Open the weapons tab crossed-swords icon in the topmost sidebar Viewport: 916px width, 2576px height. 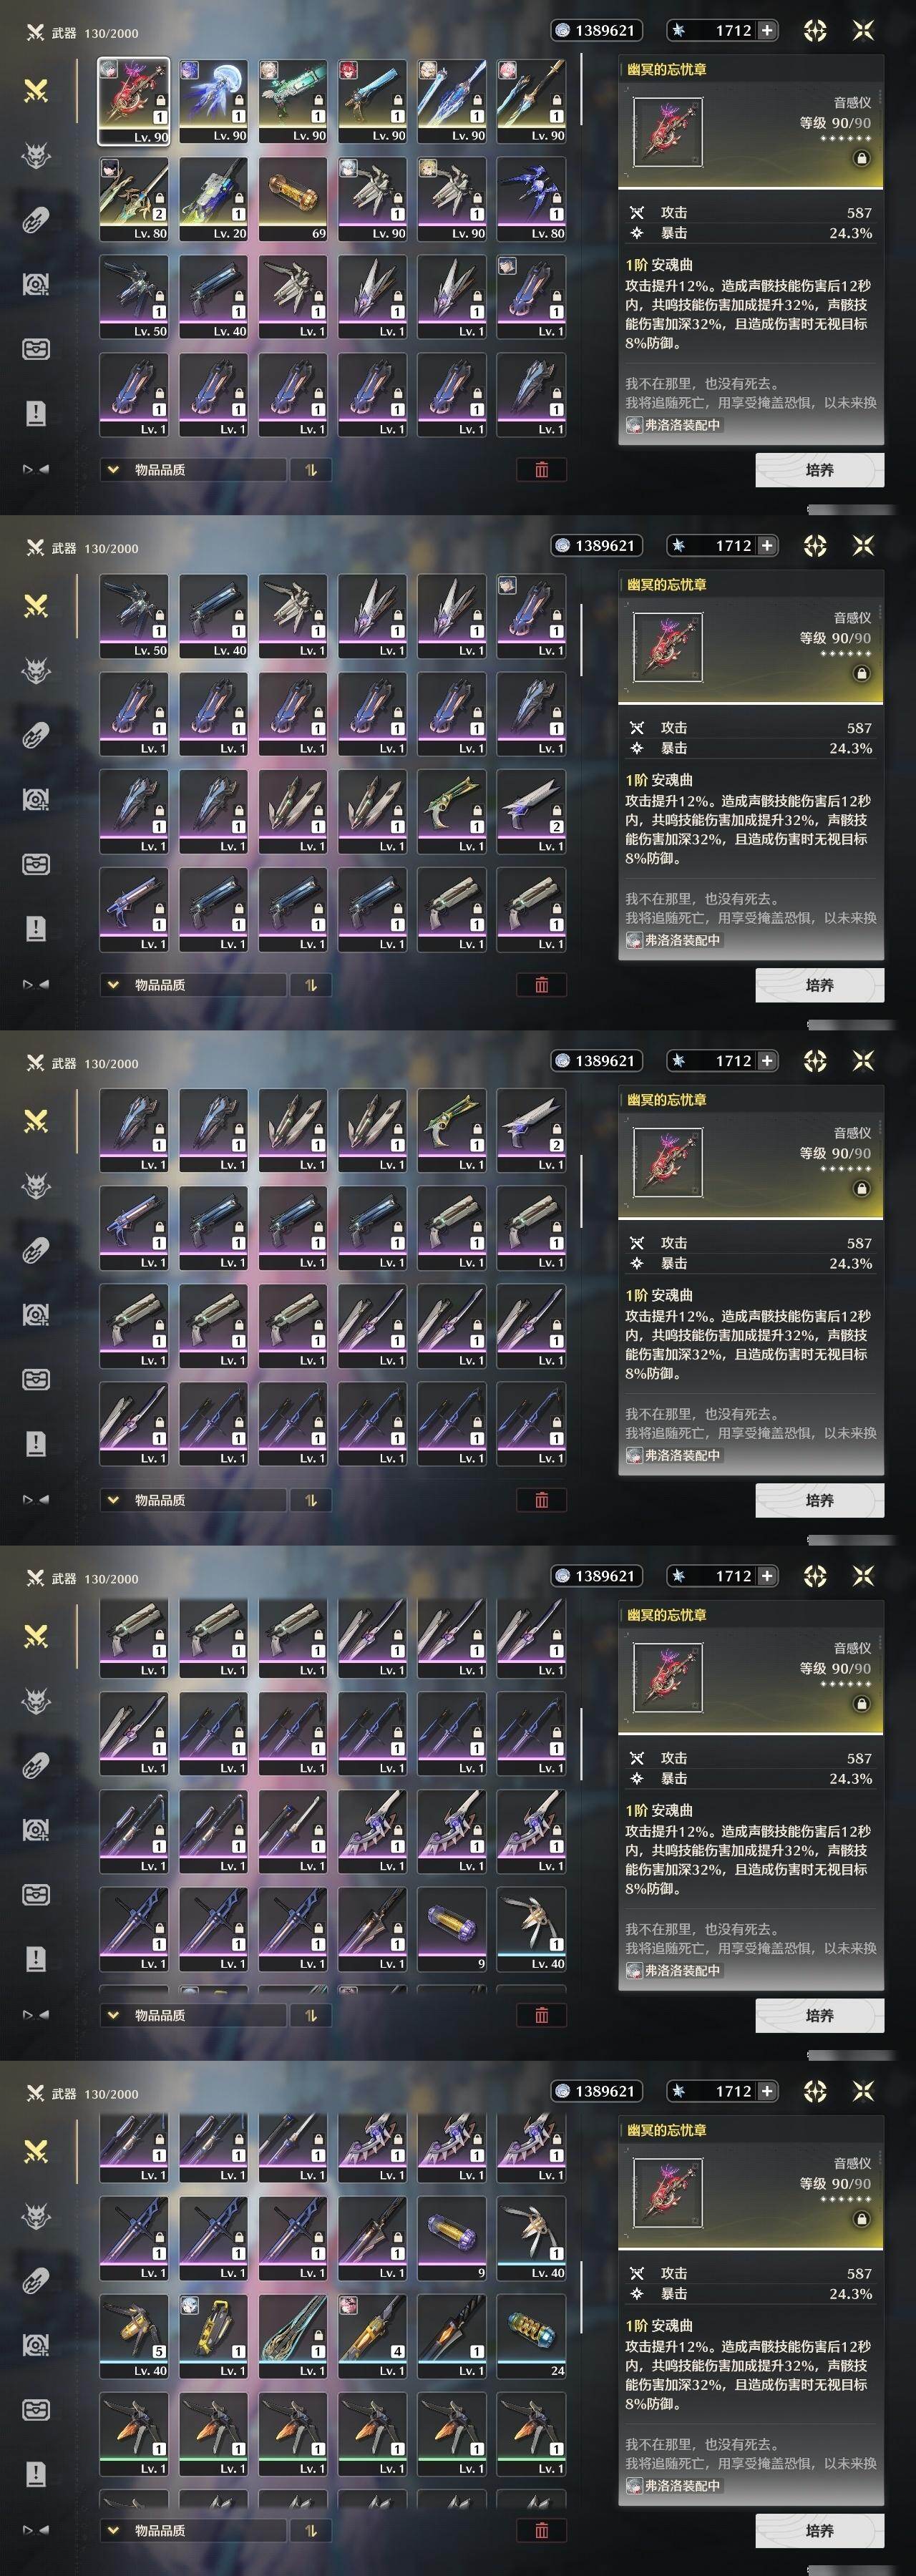click(36, 91)
